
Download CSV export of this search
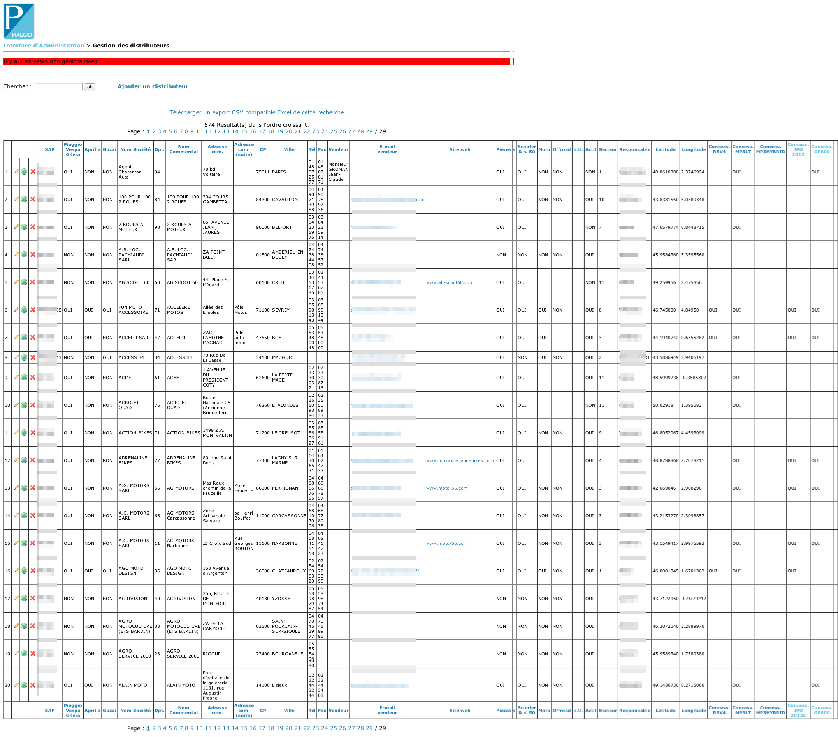pos(256,112)
